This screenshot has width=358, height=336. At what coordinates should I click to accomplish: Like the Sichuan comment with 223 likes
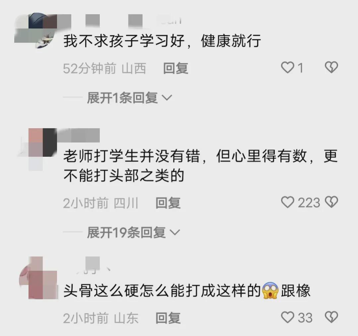287,202
